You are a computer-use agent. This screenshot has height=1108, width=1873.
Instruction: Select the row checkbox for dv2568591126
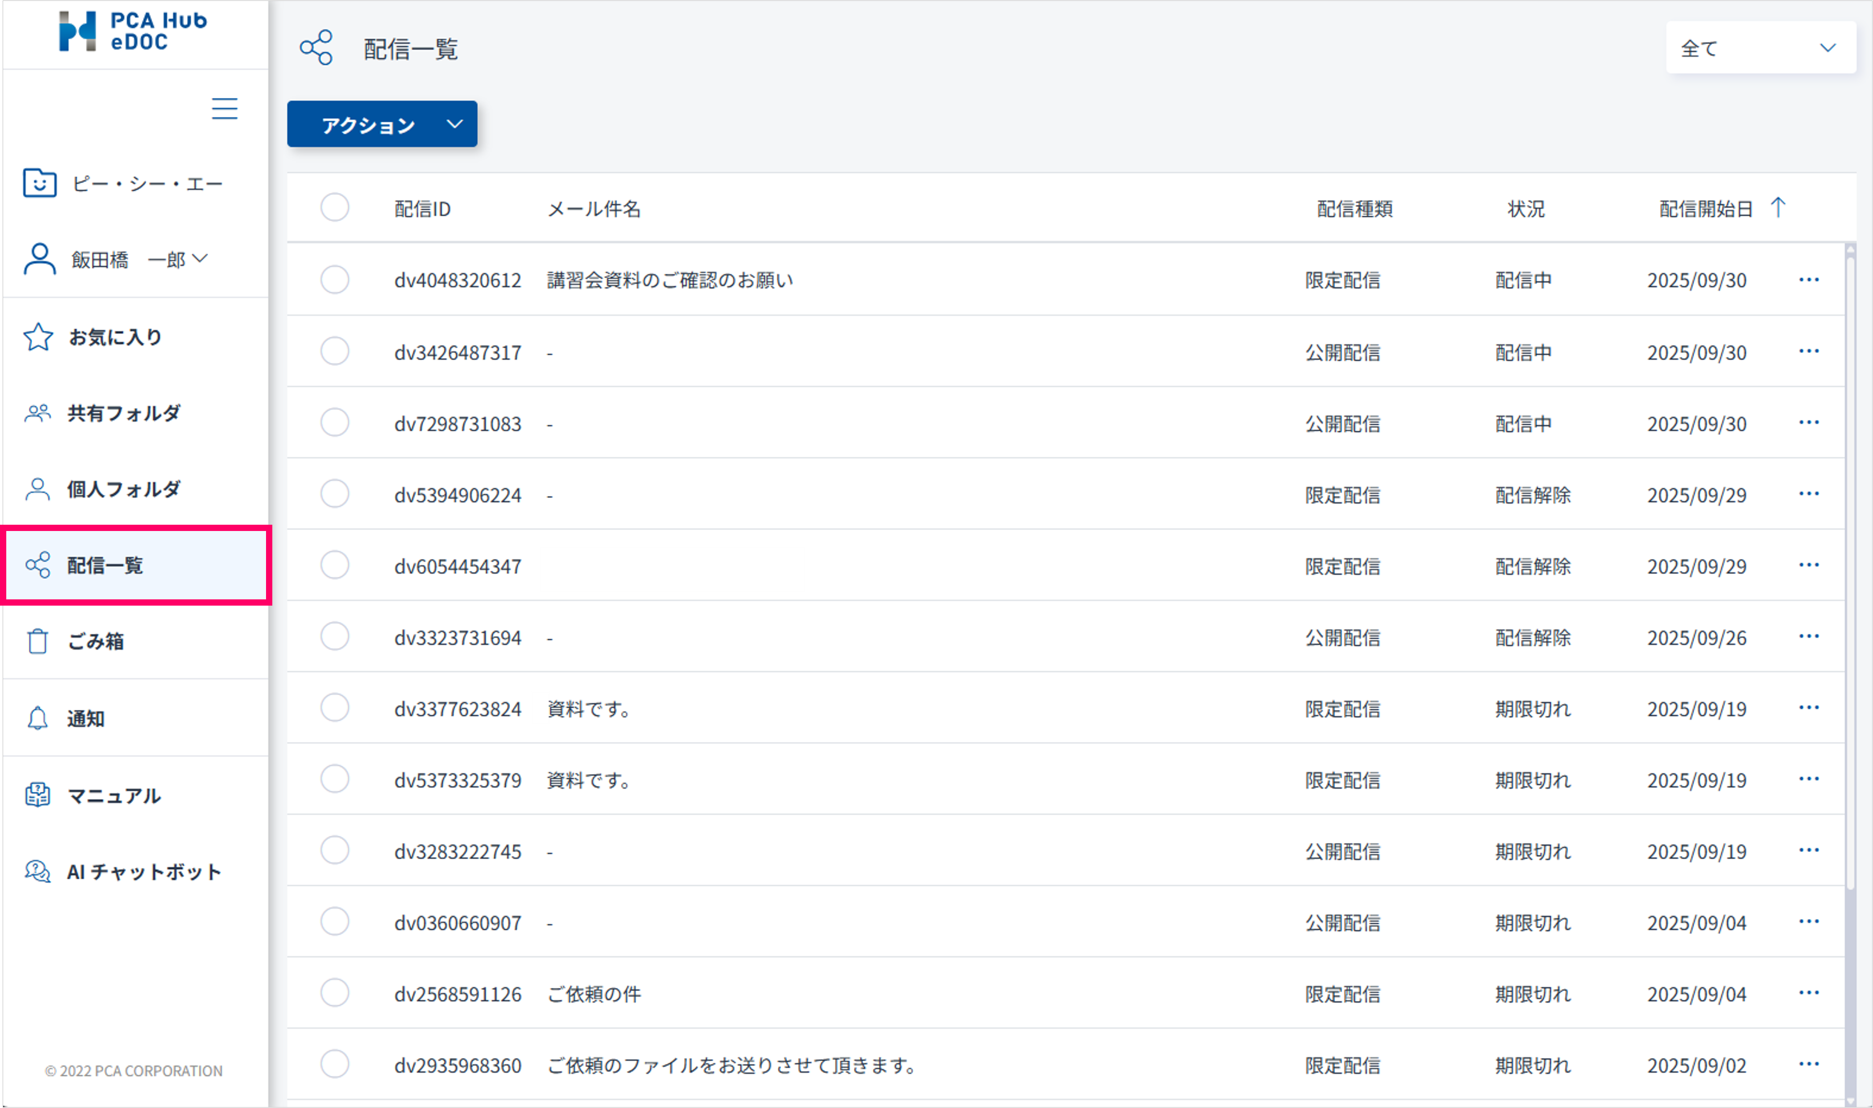point(334,993)
